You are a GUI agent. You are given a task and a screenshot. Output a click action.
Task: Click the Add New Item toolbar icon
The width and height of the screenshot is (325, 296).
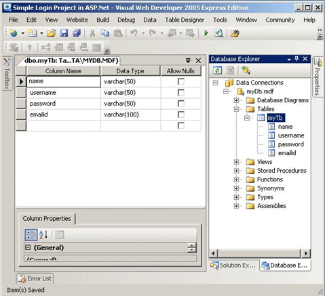pos(33,33)
